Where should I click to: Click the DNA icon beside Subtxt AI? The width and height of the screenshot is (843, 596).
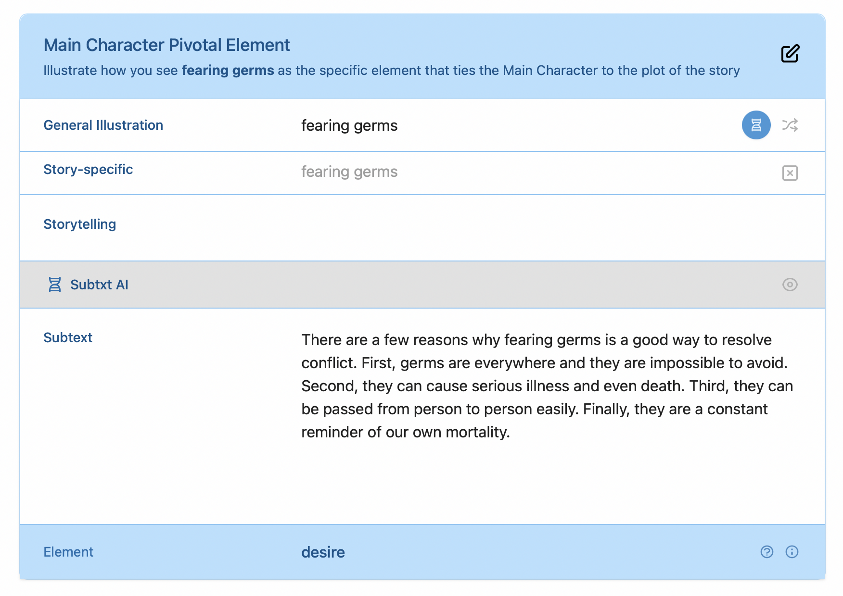coord(55,285)
